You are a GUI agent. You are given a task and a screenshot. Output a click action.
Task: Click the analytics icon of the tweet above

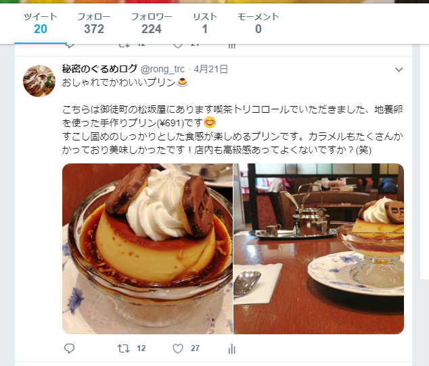231,46
